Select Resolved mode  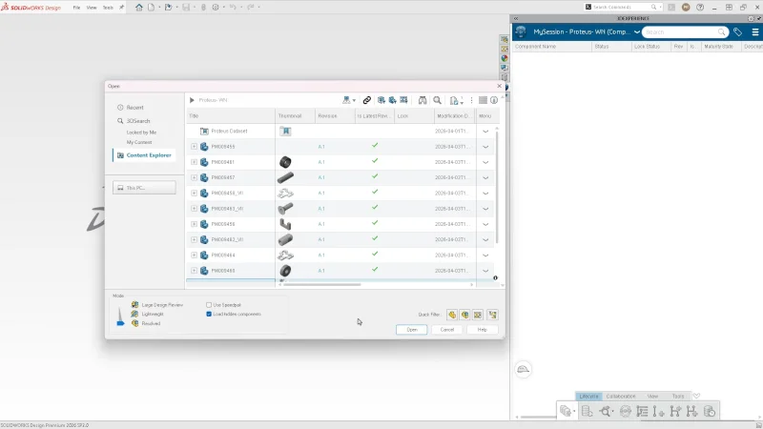pos(151,323)
